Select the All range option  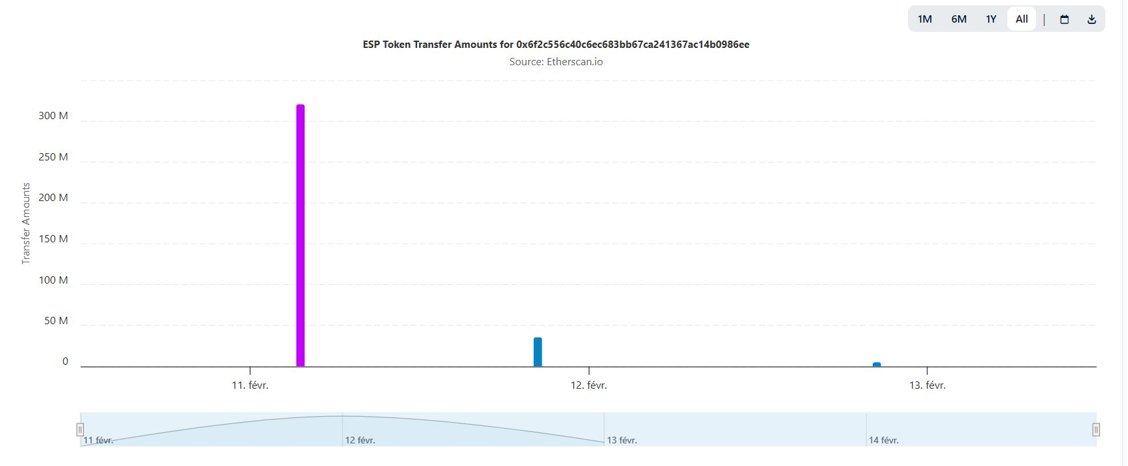point(1021,19)
